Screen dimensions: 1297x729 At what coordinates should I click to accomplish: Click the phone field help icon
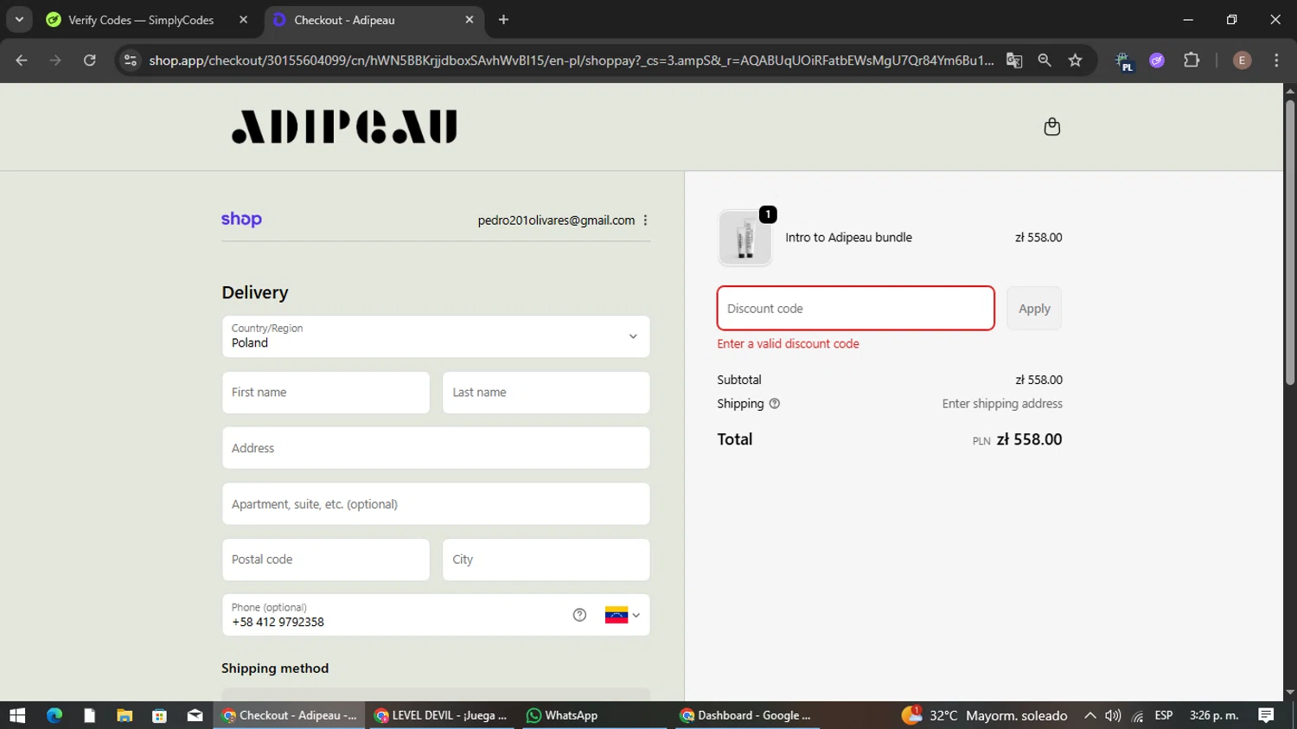(579, 615)
